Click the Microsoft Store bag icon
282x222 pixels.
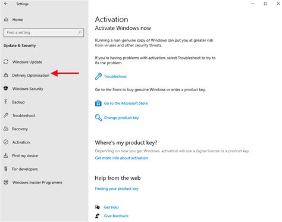point(98,103)
